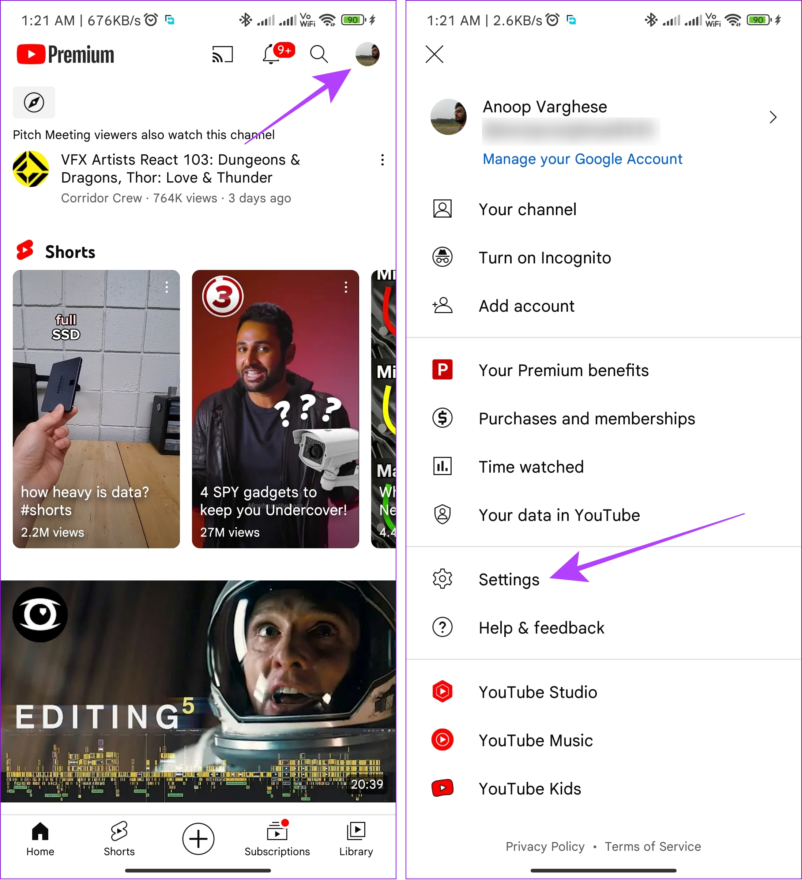Open Purchases and memberships
802x880 pixels.
[603, 418]
